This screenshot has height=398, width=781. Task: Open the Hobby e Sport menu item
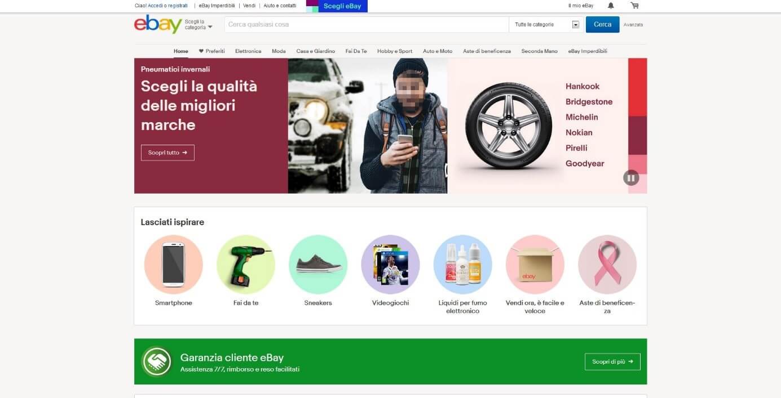pyautogui.click(x=395, y=51)
